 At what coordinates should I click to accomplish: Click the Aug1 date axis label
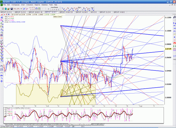click(x=141, y=106)
